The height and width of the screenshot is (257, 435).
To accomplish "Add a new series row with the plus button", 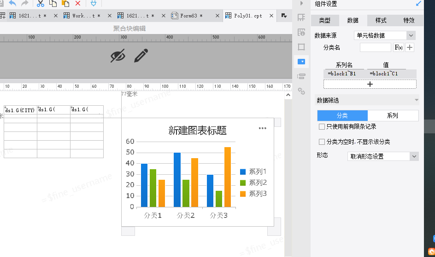I will 370,84.
